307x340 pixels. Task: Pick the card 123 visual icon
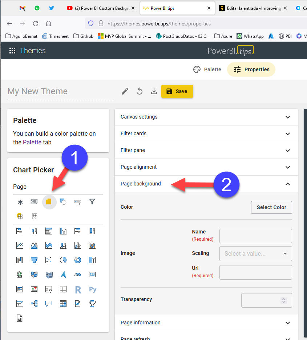point(92,275)
